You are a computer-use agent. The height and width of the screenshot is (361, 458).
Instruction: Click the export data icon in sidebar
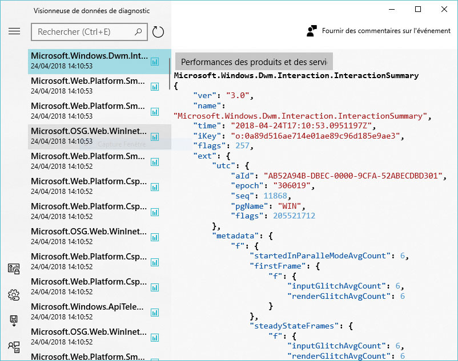(x=14, y=321)
